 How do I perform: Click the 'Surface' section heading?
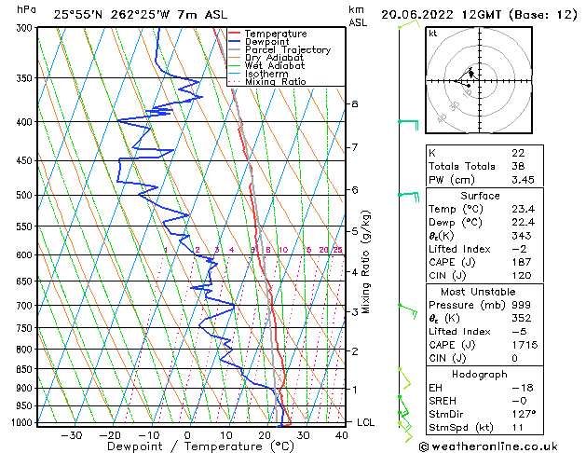click(480, 196)
